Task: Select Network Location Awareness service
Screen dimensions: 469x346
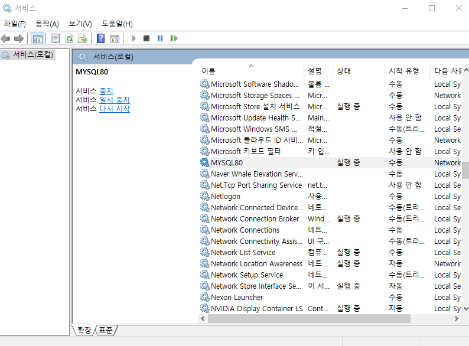Action: (331, 264)
